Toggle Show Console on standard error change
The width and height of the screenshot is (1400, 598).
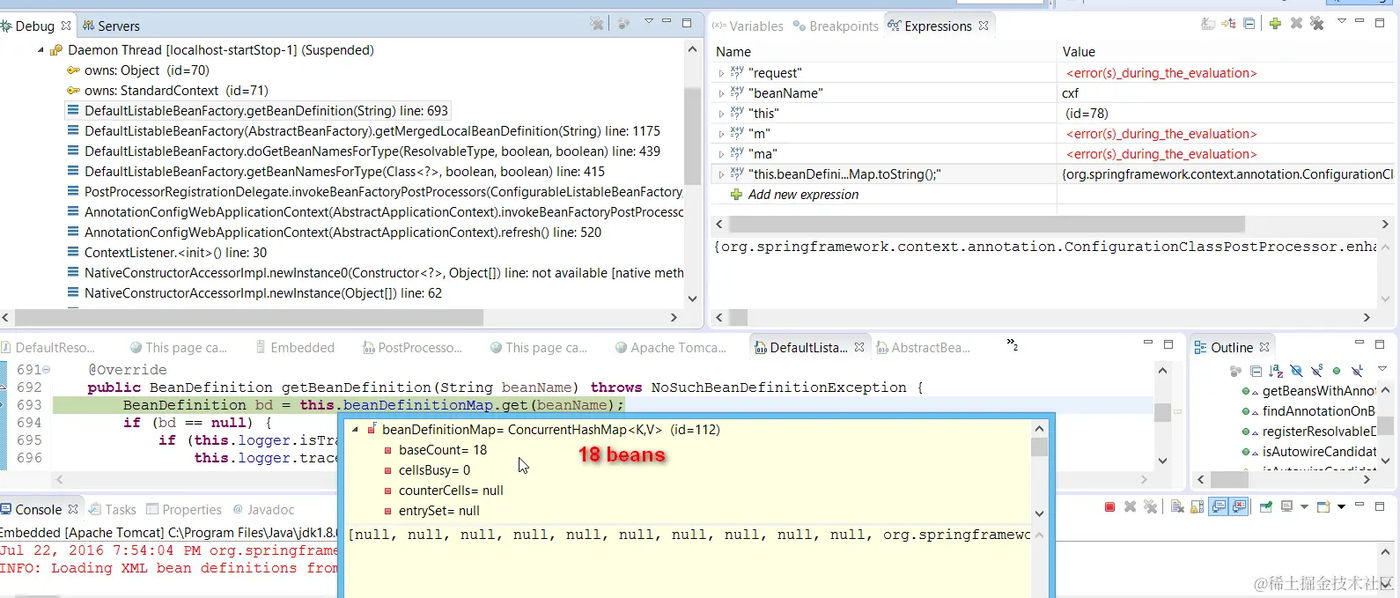[x=1240, y=506]
